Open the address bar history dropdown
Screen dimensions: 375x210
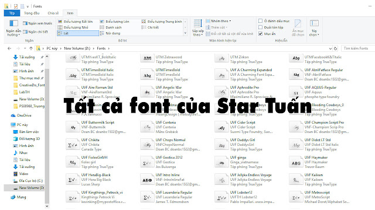330,48
